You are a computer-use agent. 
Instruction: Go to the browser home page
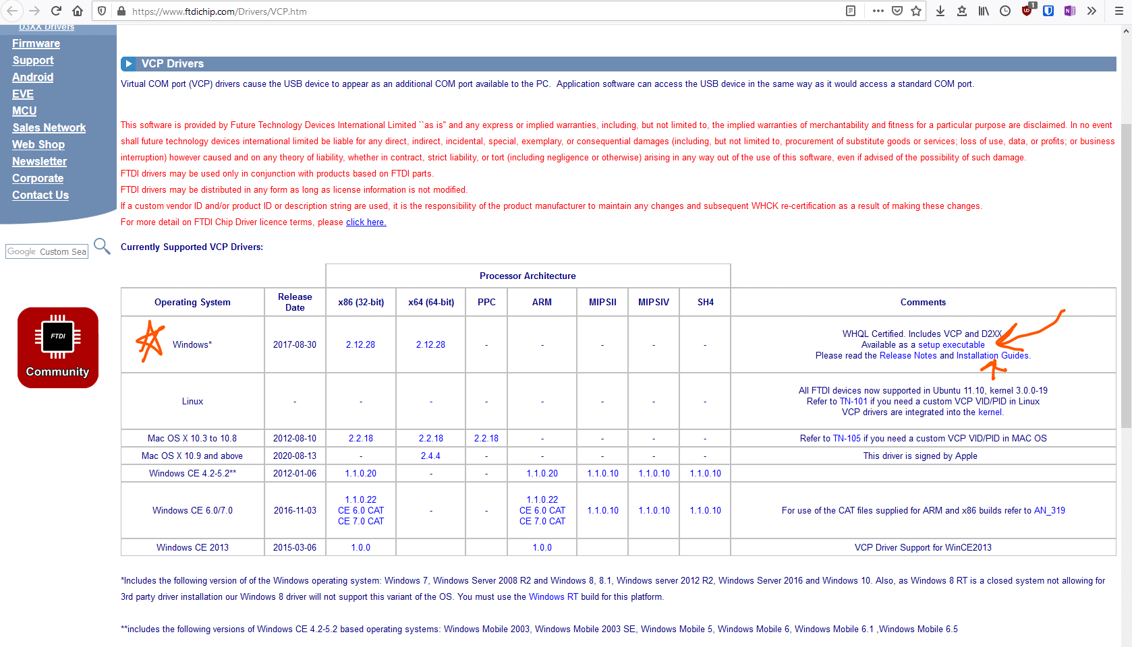point(78,11)
